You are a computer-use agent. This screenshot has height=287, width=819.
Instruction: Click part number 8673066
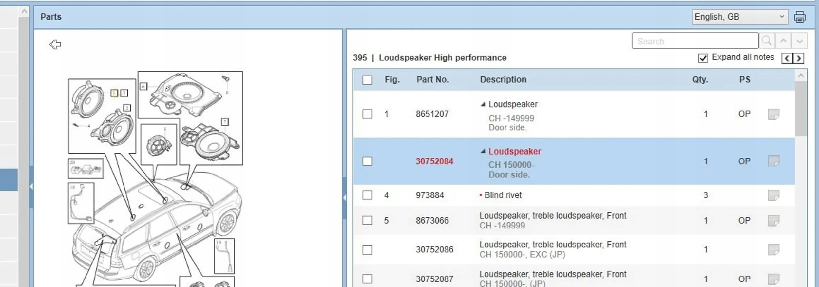coord(432,220)
